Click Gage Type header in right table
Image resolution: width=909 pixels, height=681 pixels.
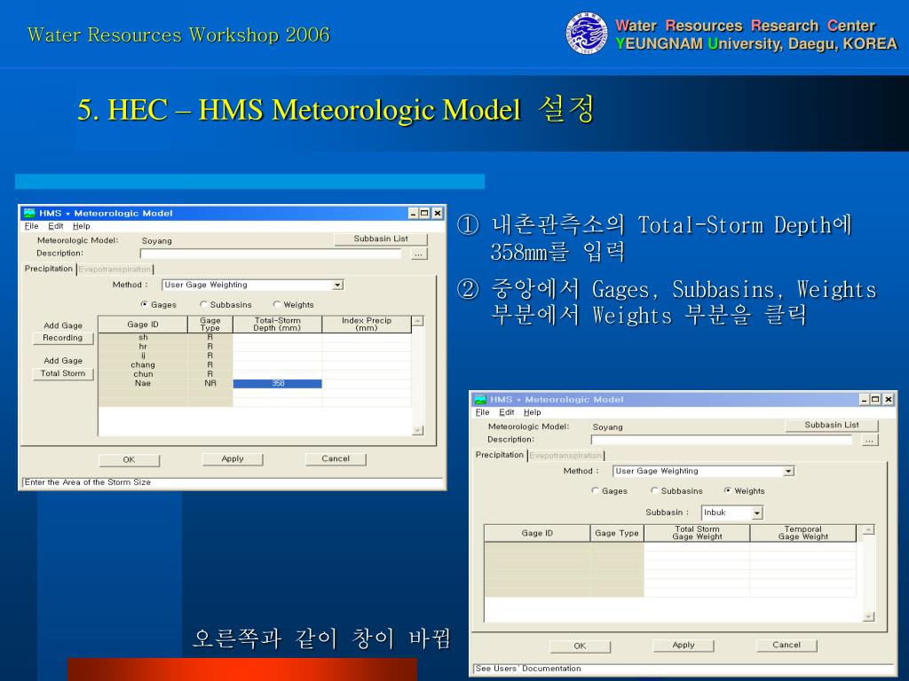click(x=617, y=533)
